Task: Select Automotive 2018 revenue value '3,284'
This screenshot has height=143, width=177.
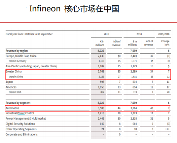Action: (134, 108)
